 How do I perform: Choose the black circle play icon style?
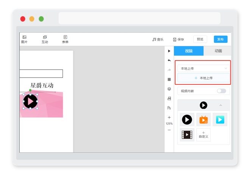[187, 120]
